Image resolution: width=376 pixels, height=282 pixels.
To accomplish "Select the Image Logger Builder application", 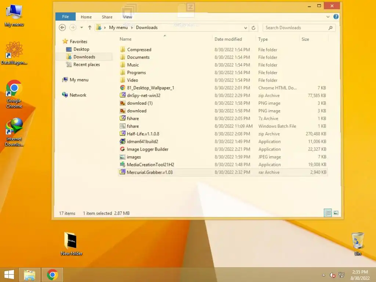I will [x=223, y=149].
